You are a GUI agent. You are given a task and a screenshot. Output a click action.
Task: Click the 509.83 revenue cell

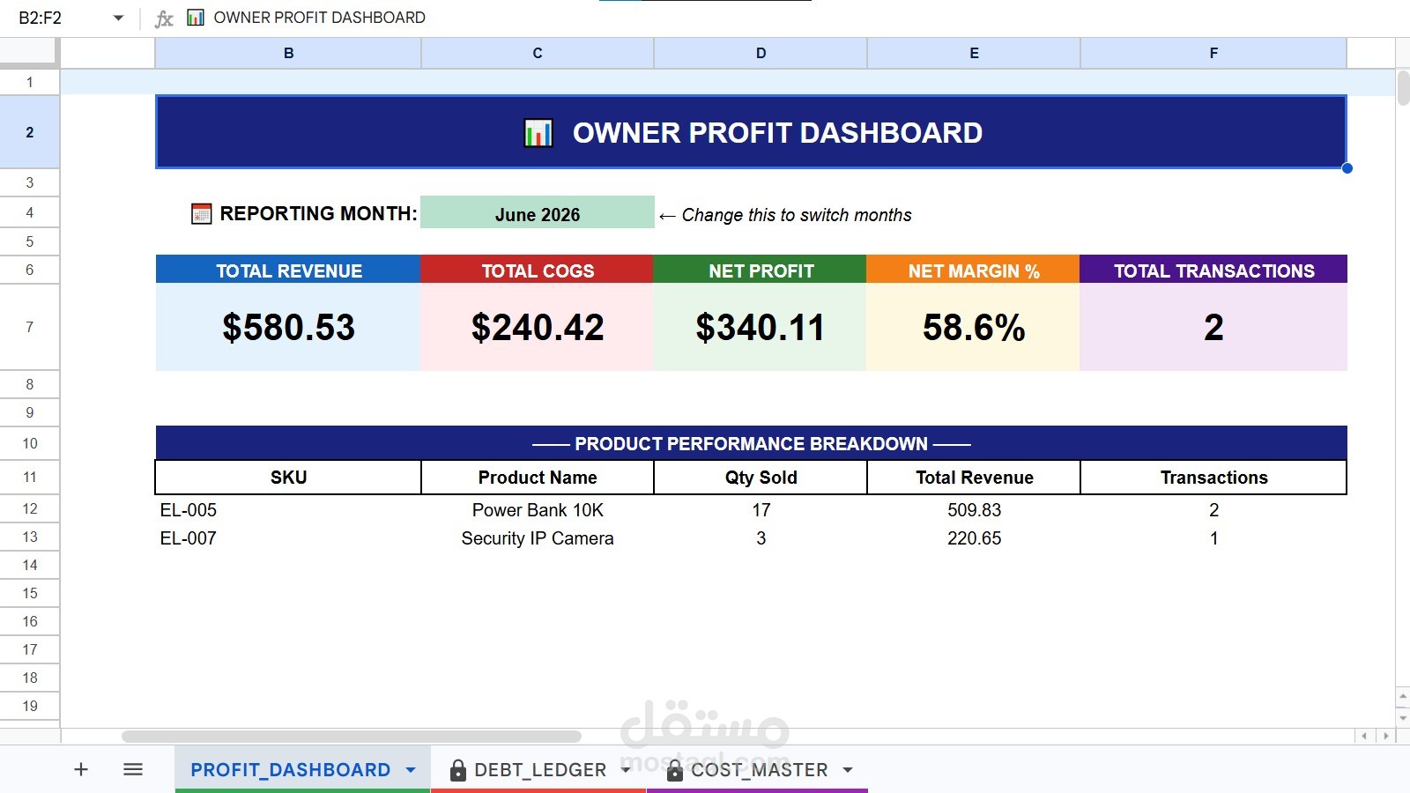[974, 509]
